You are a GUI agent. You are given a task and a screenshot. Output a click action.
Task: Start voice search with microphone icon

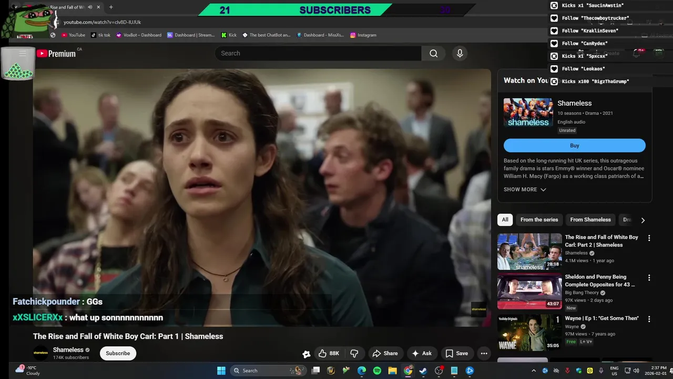pos(460,53)
